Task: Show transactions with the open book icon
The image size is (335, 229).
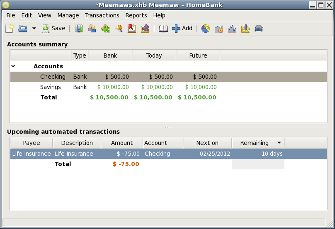Action: [163, 29]
